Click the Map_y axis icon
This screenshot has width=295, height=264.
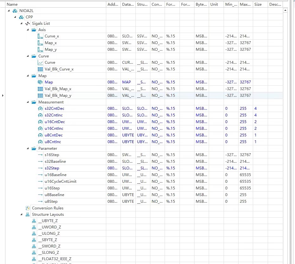point(40,49)
